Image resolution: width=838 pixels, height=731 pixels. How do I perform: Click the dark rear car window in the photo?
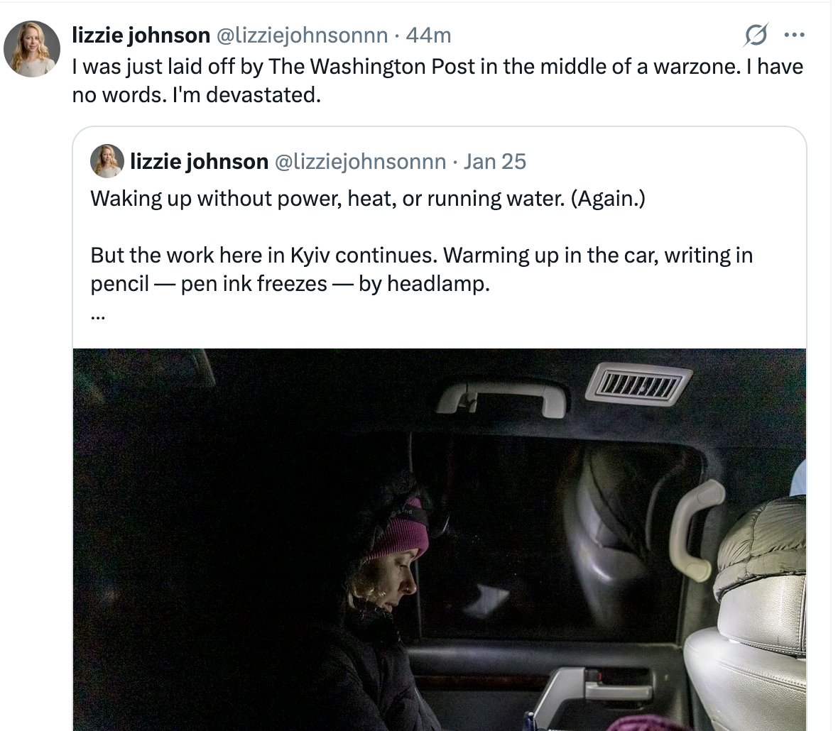568,525
